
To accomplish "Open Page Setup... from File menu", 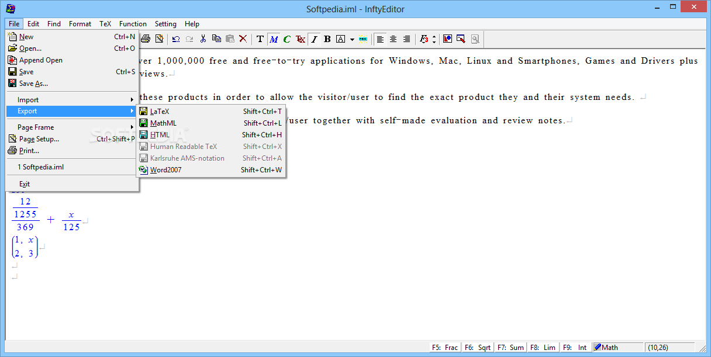I will (x=72, y=139).
